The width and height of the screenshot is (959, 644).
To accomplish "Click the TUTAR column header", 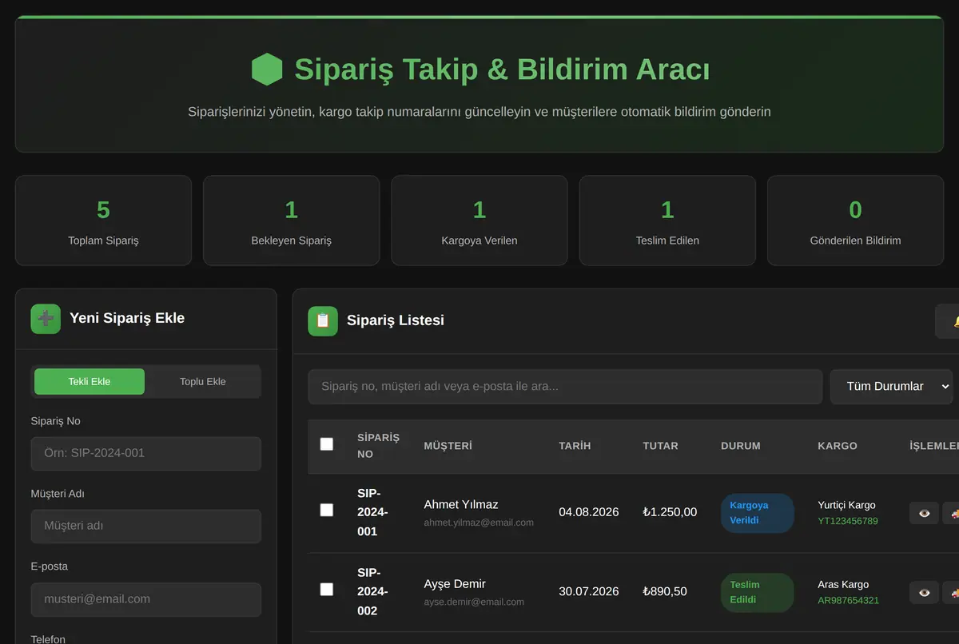I will tap(660, 446).
